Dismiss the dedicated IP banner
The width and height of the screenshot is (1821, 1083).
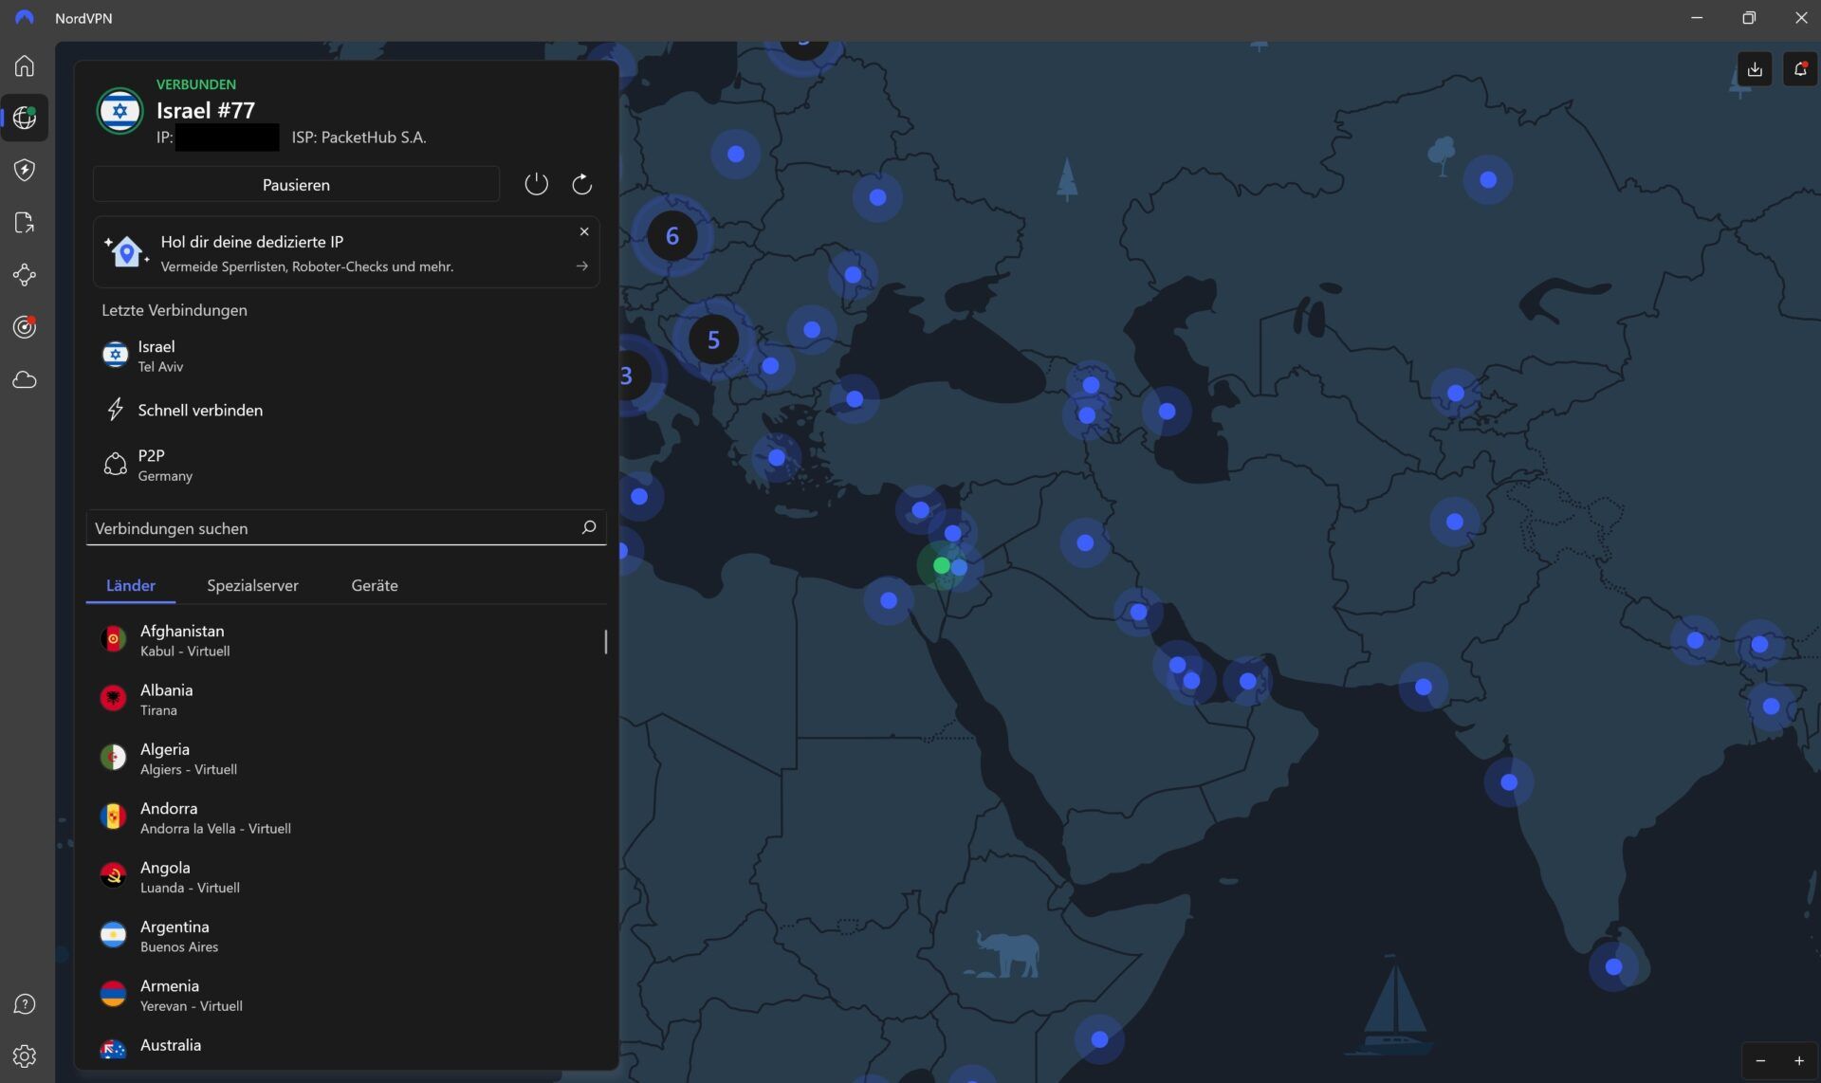click(583, 231)
